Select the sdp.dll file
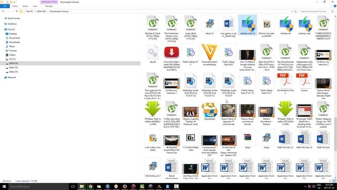This screenshot has width=337, height=190. [153, 53]
